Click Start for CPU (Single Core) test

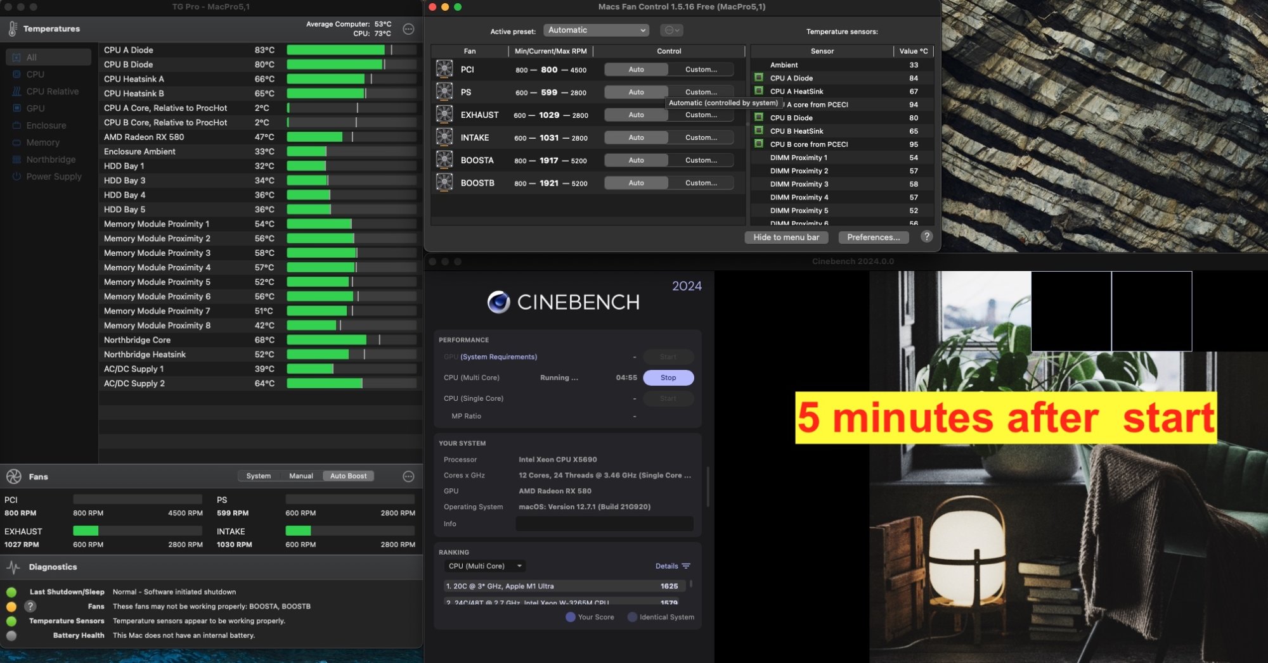coord(668,399)
